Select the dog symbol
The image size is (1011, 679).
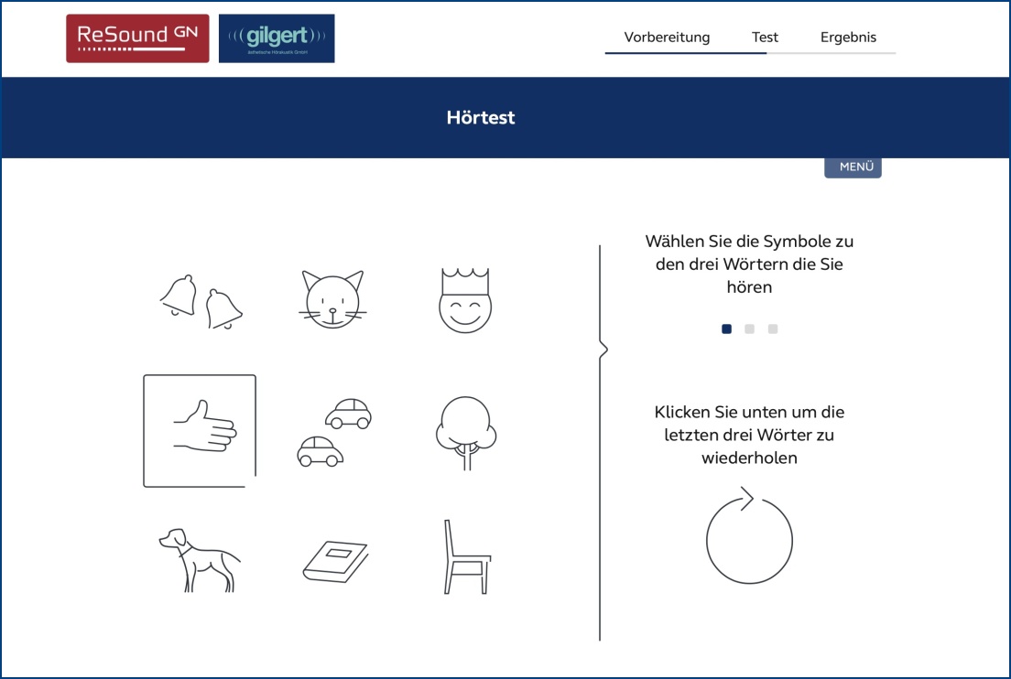198,559
